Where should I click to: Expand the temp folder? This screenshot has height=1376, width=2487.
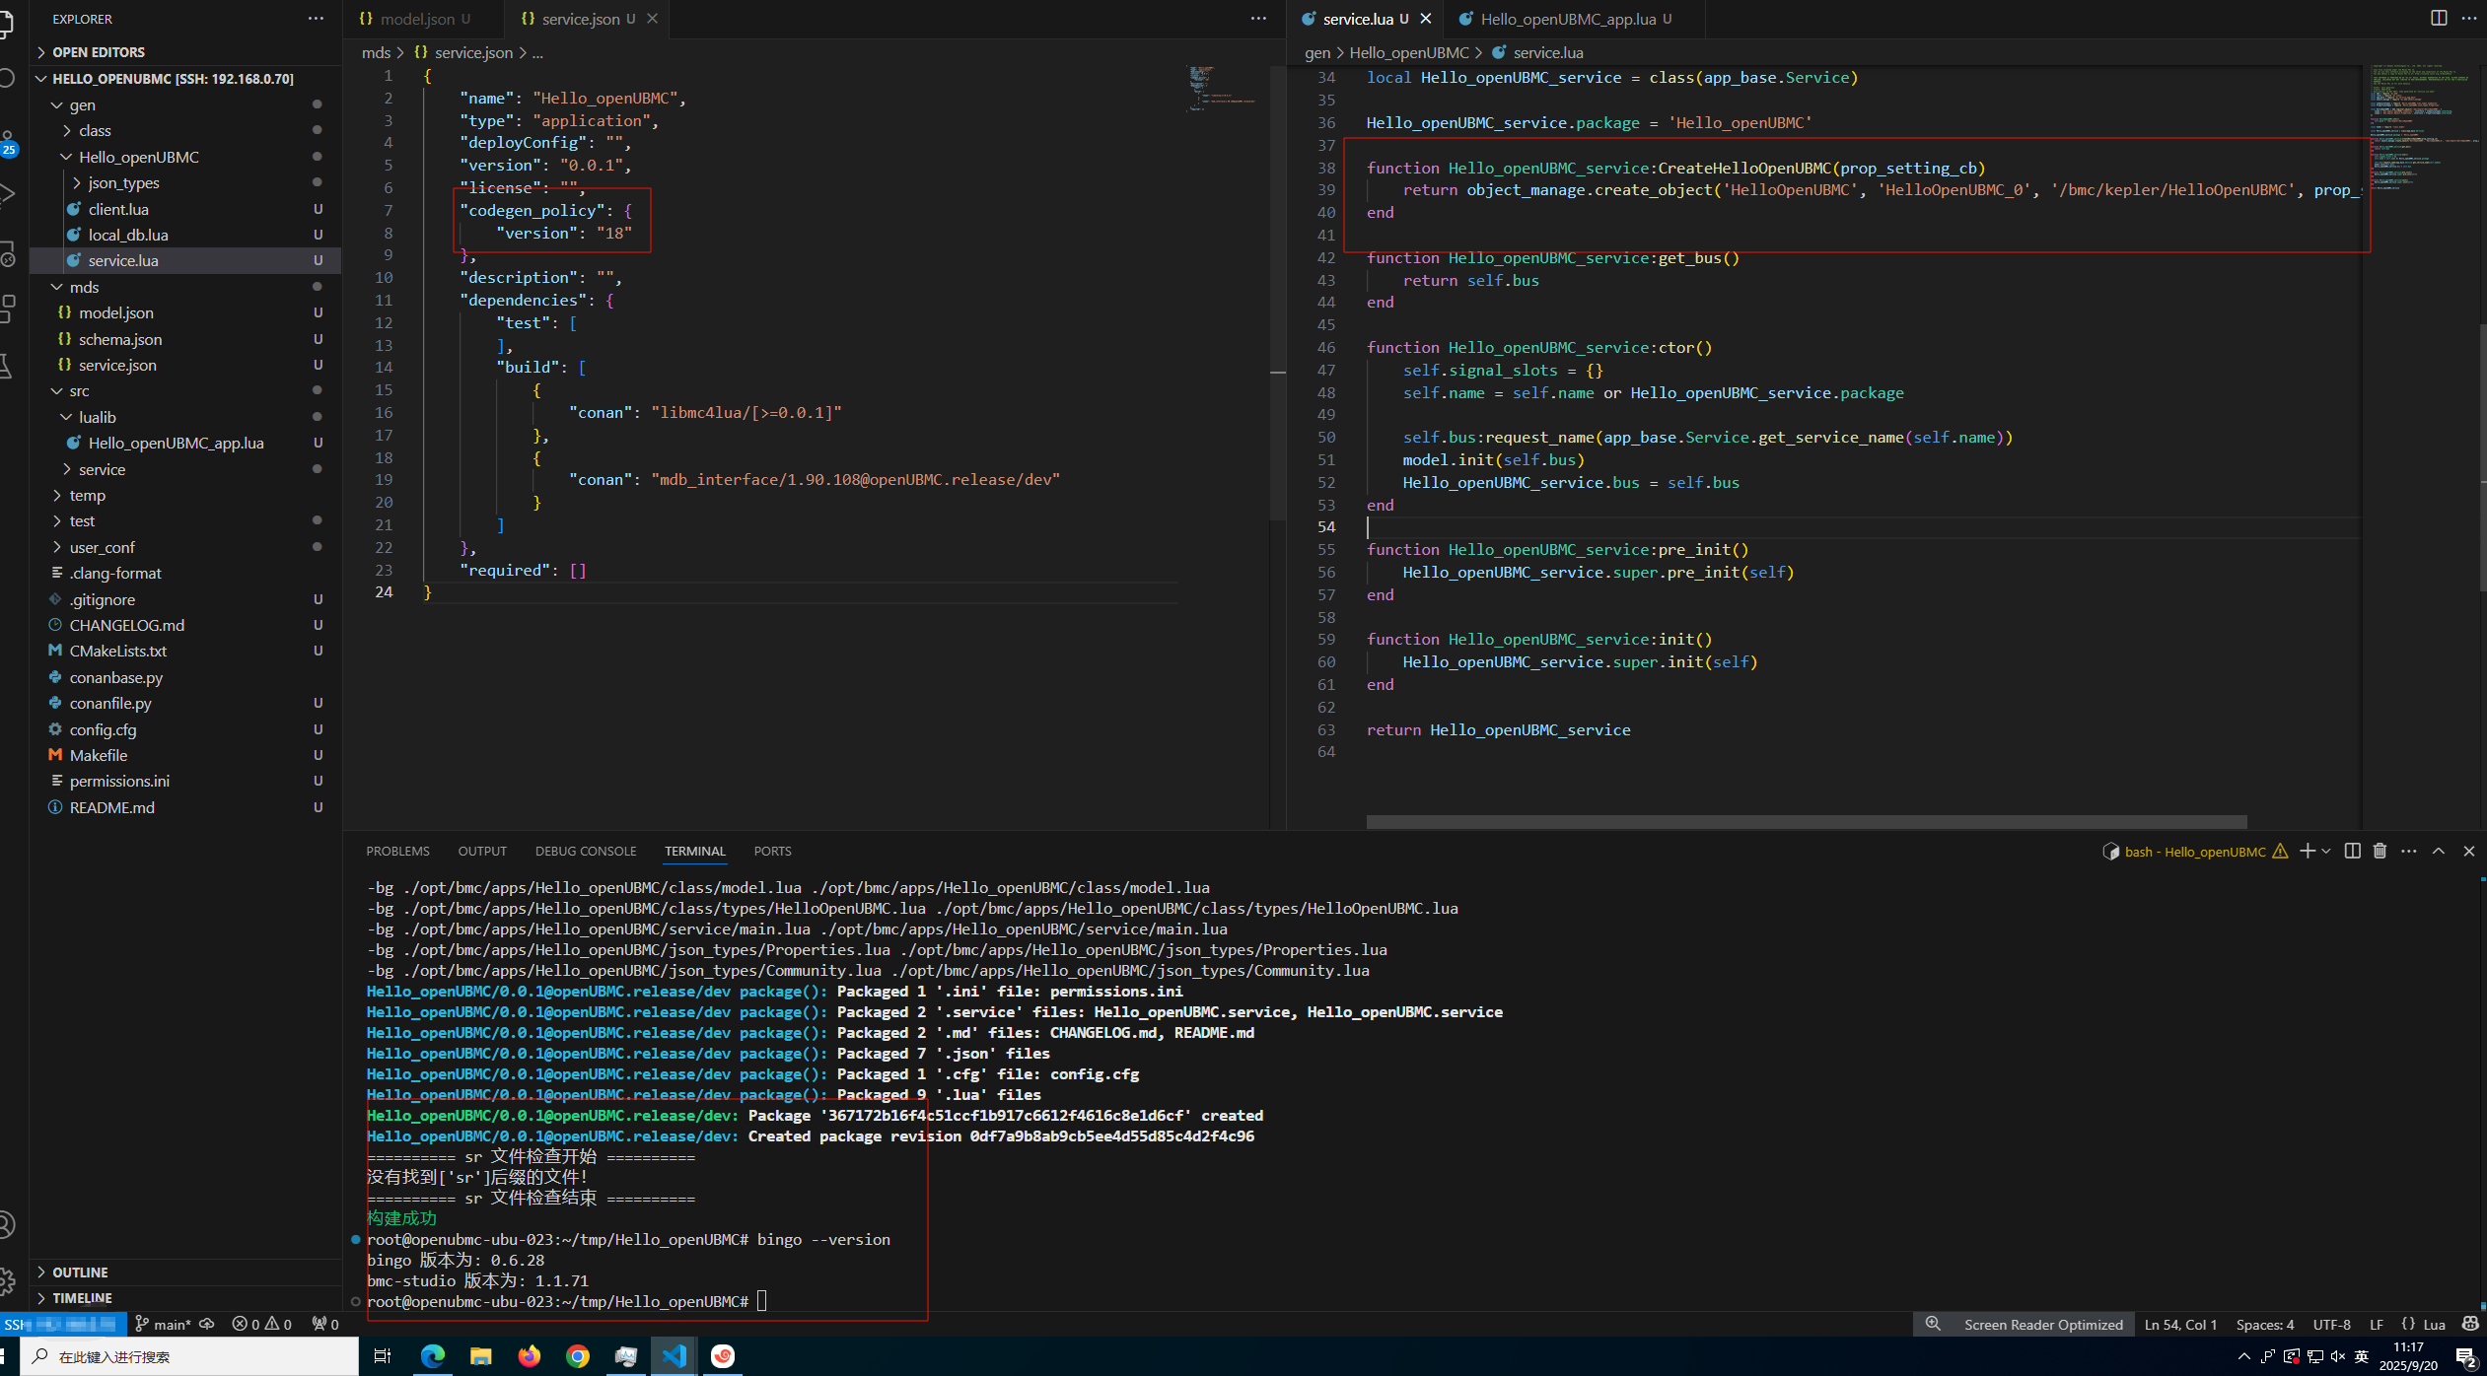point(87,495)
